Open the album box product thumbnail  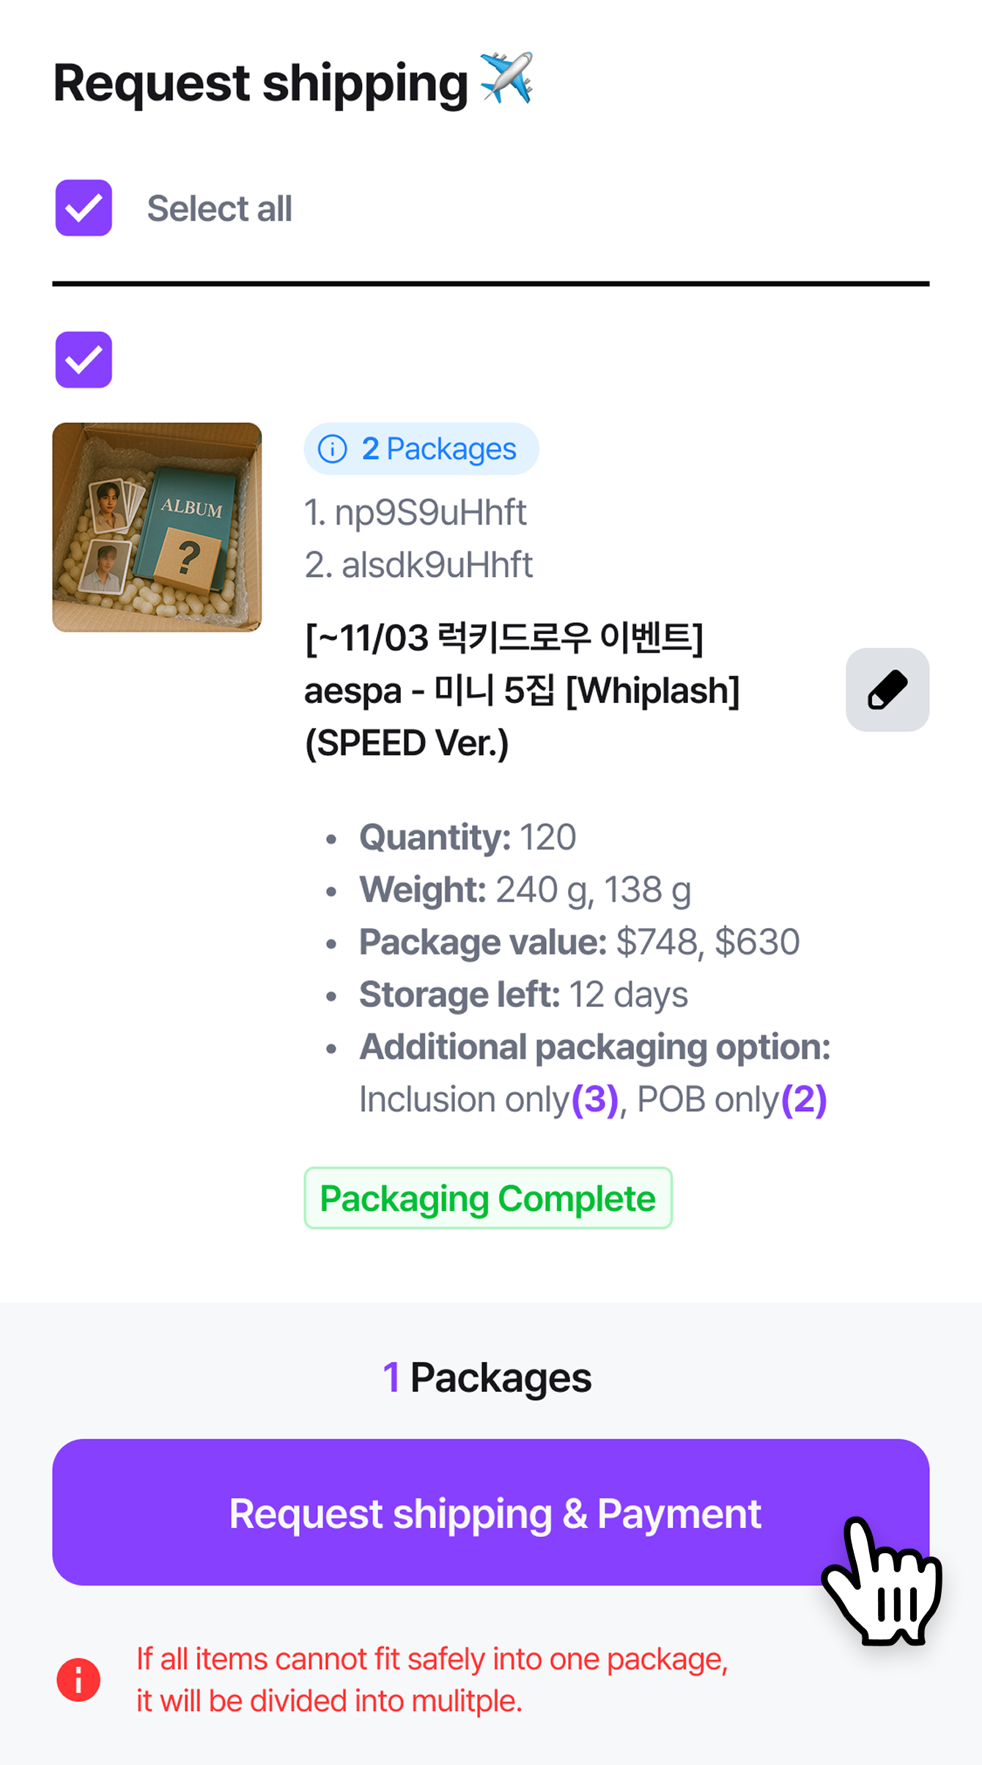tap(157, 527)
